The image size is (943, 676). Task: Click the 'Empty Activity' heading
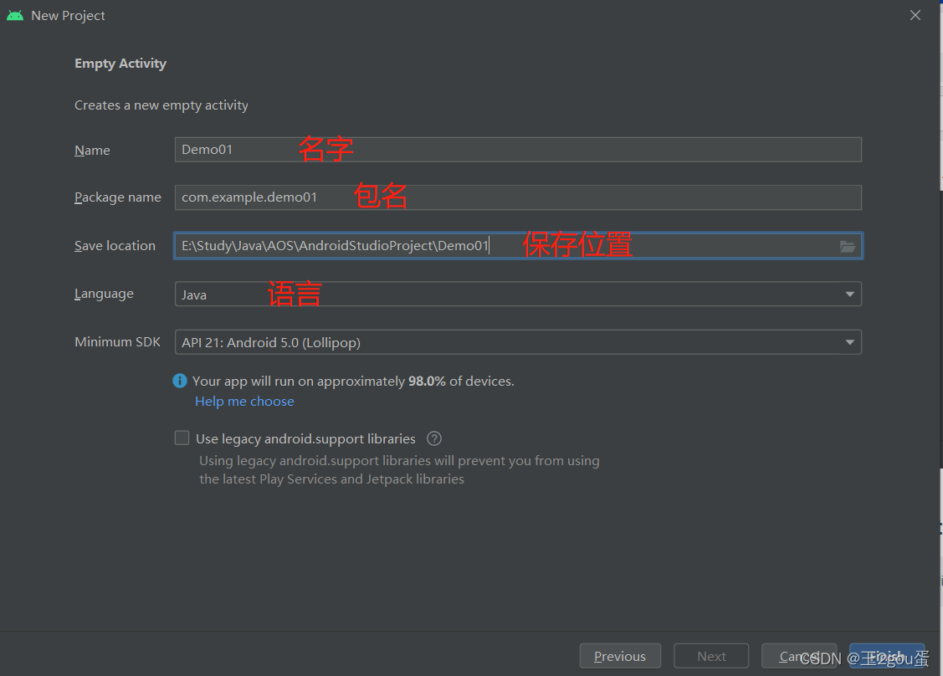[x=120, y=64]
